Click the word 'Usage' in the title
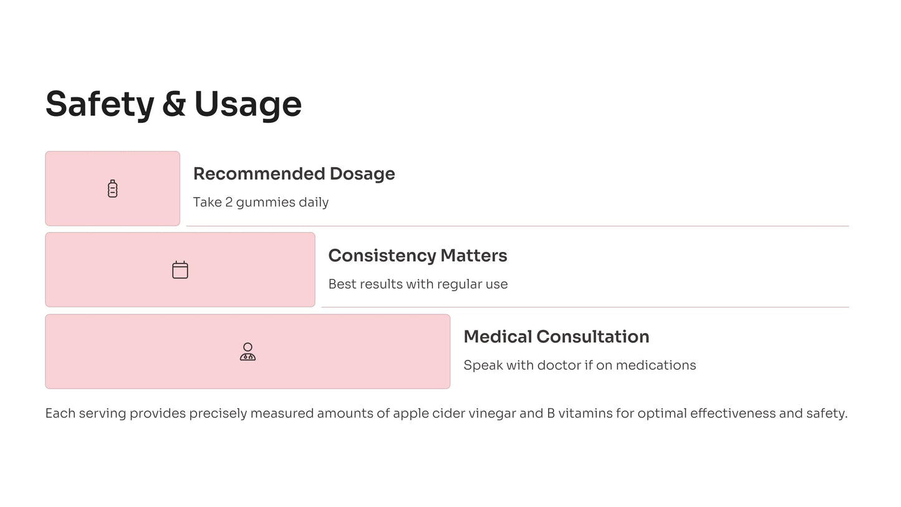Image resolution: width=901 pixels, height=507 pixels. [248, 104]
